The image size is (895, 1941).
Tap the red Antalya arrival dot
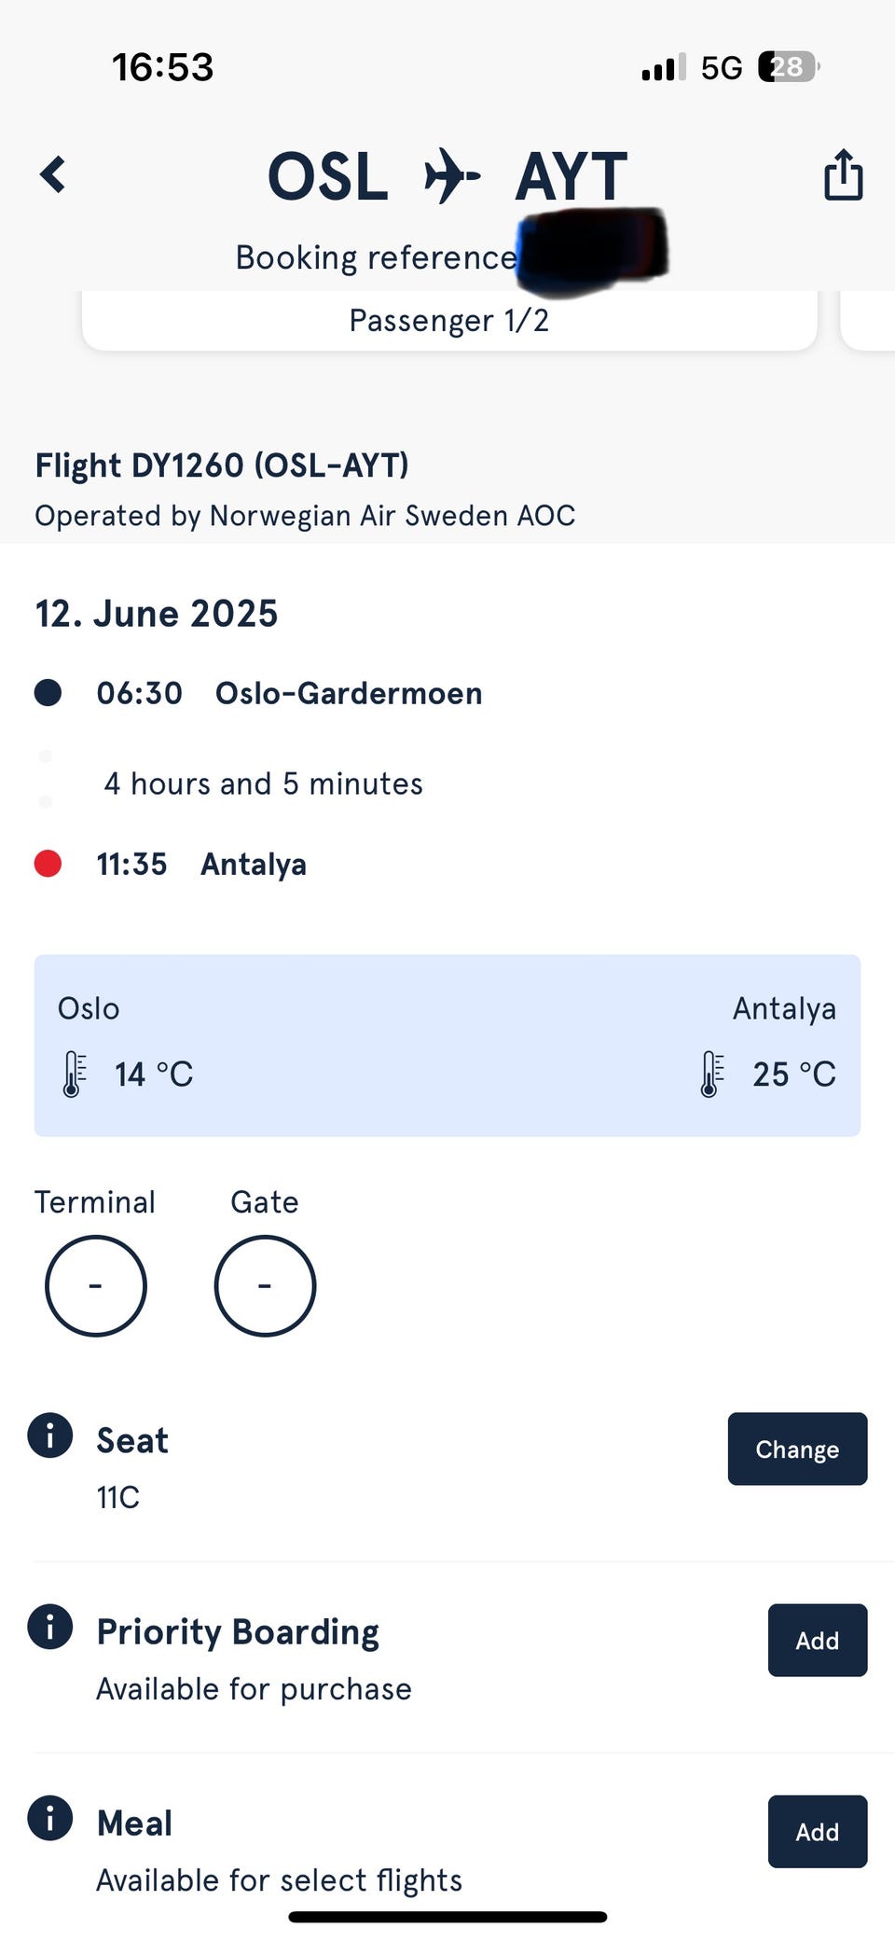pos(48,864)
